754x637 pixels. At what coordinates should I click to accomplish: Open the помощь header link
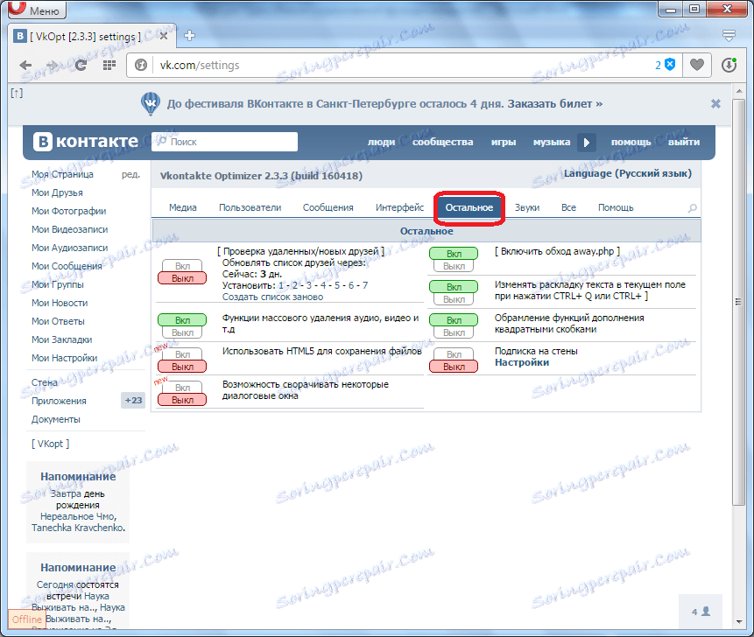click(631, 143)
